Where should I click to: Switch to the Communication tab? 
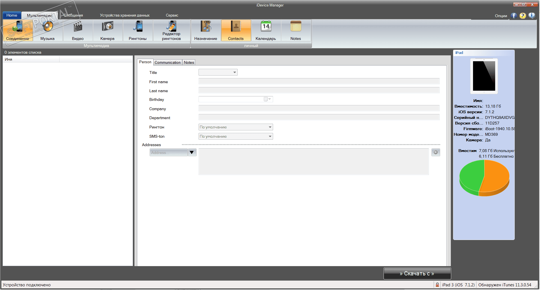(x=168, y=62)
